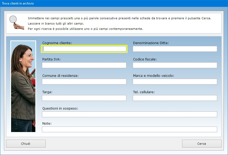The width and height of the screenshot is (228, 155).
Task: Click the Questioni in sospeso label
Action: [60, 109]
